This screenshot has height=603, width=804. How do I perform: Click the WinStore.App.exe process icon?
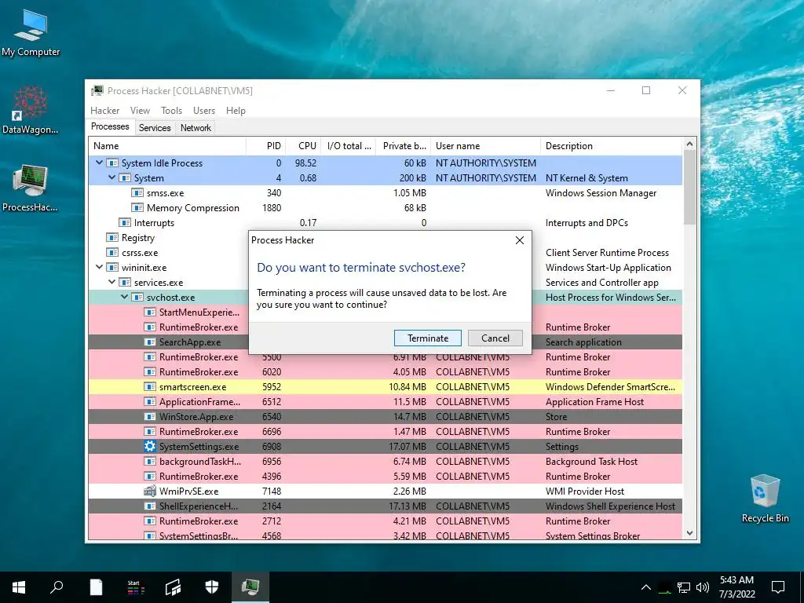click(x=150, y=416)
